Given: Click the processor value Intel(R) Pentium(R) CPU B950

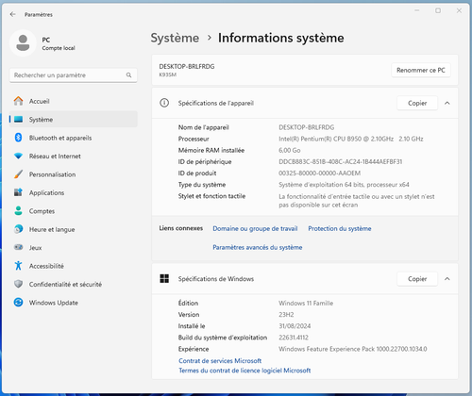Looking at the screenshot, I should (351, 139).
